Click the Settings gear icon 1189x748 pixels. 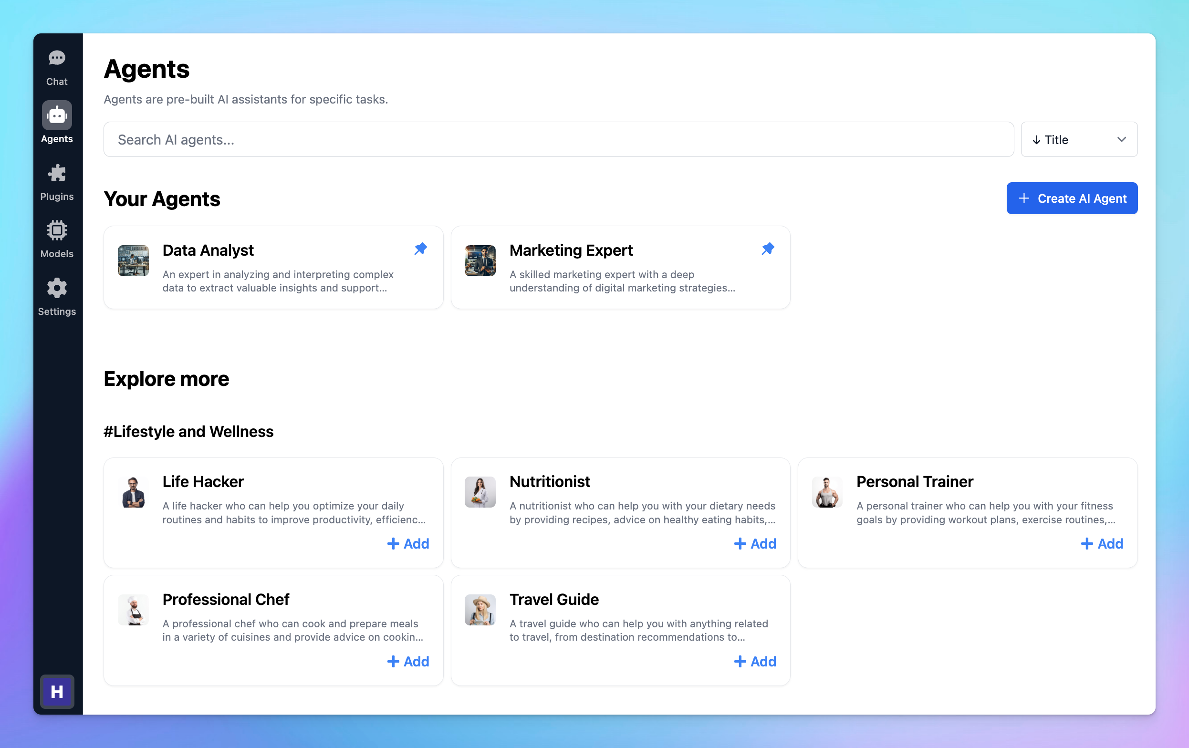pyautogui.click(x=56, y=288)
